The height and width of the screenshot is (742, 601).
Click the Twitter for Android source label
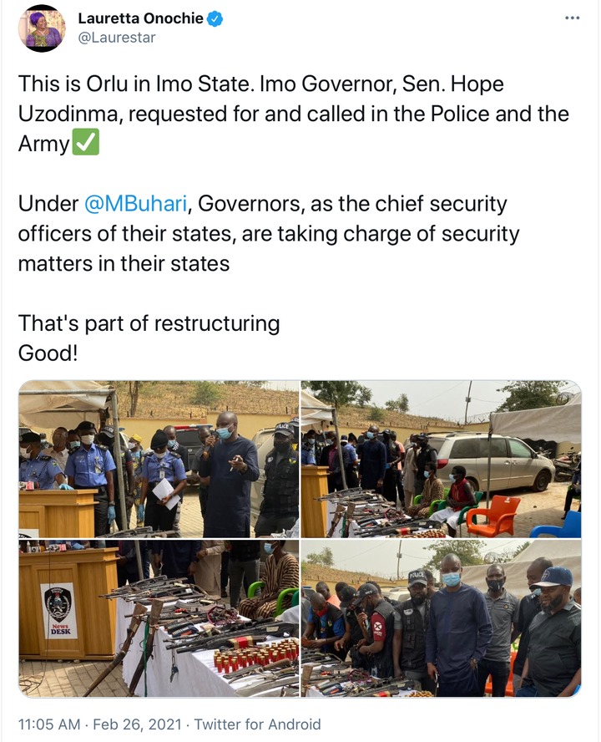click(x=257, y=724)
